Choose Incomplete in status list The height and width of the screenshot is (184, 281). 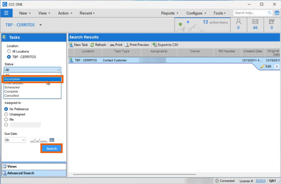pos(33,79)
